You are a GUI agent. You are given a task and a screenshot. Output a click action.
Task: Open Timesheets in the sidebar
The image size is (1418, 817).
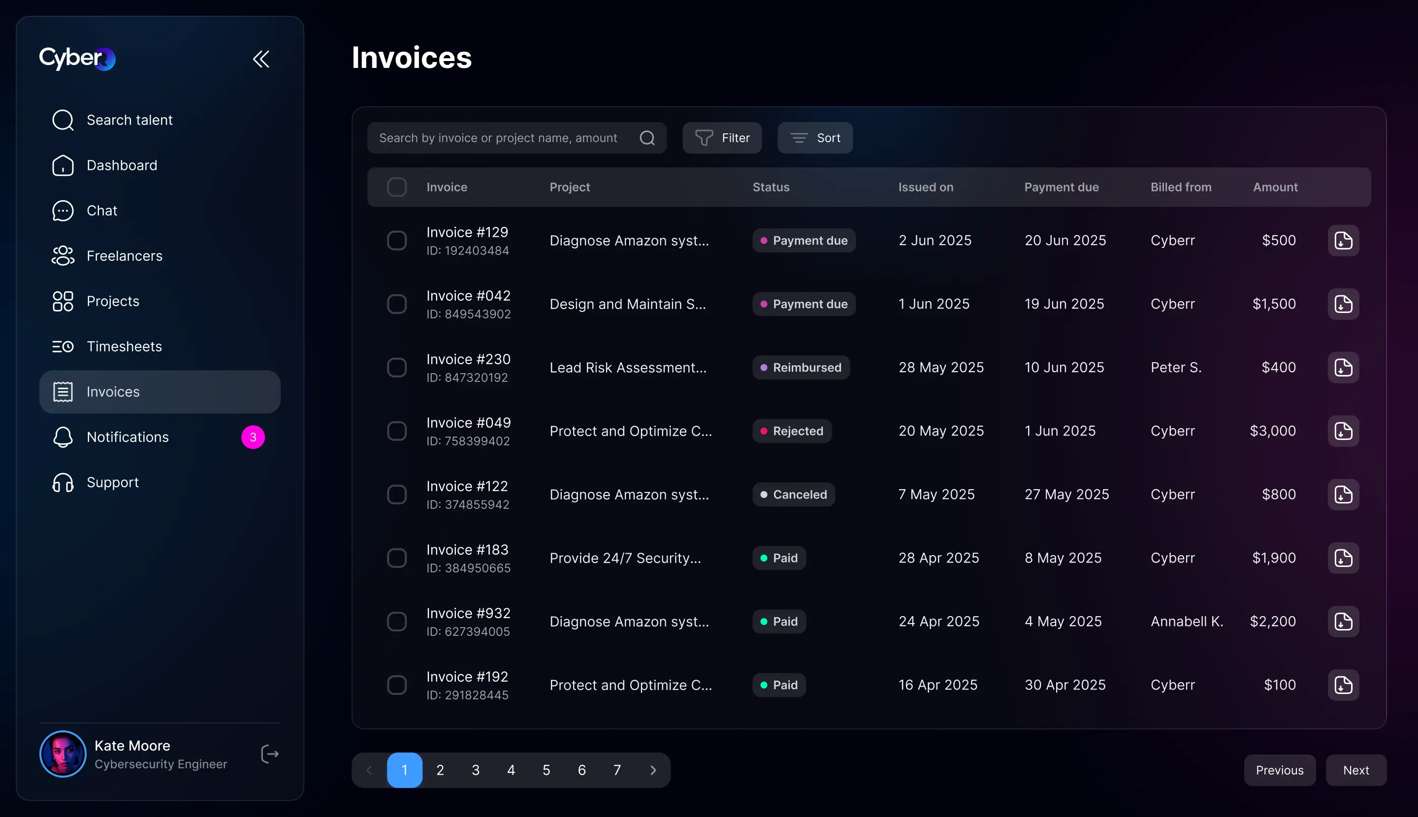124,346
